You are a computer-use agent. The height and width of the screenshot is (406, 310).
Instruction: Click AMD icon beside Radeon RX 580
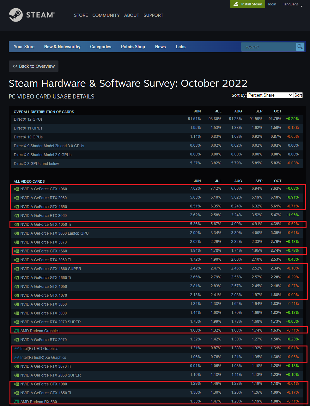tap(16, 402)
